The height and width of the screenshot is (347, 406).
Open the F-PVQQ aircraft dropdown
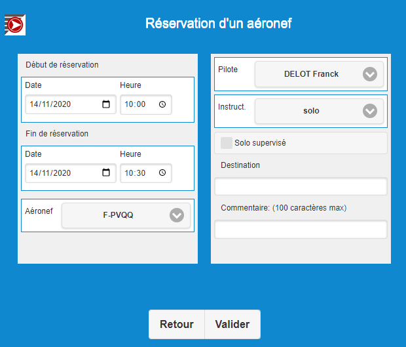(126, 215)
